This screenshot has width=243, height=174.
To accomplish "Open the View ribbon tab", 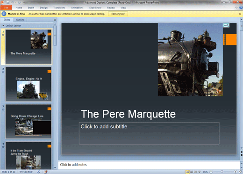I will [x=123, y=7].
